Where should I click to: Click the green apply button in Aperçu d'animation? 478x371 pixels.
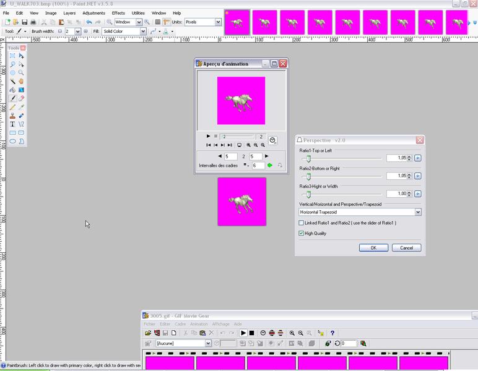coord(270,165)
